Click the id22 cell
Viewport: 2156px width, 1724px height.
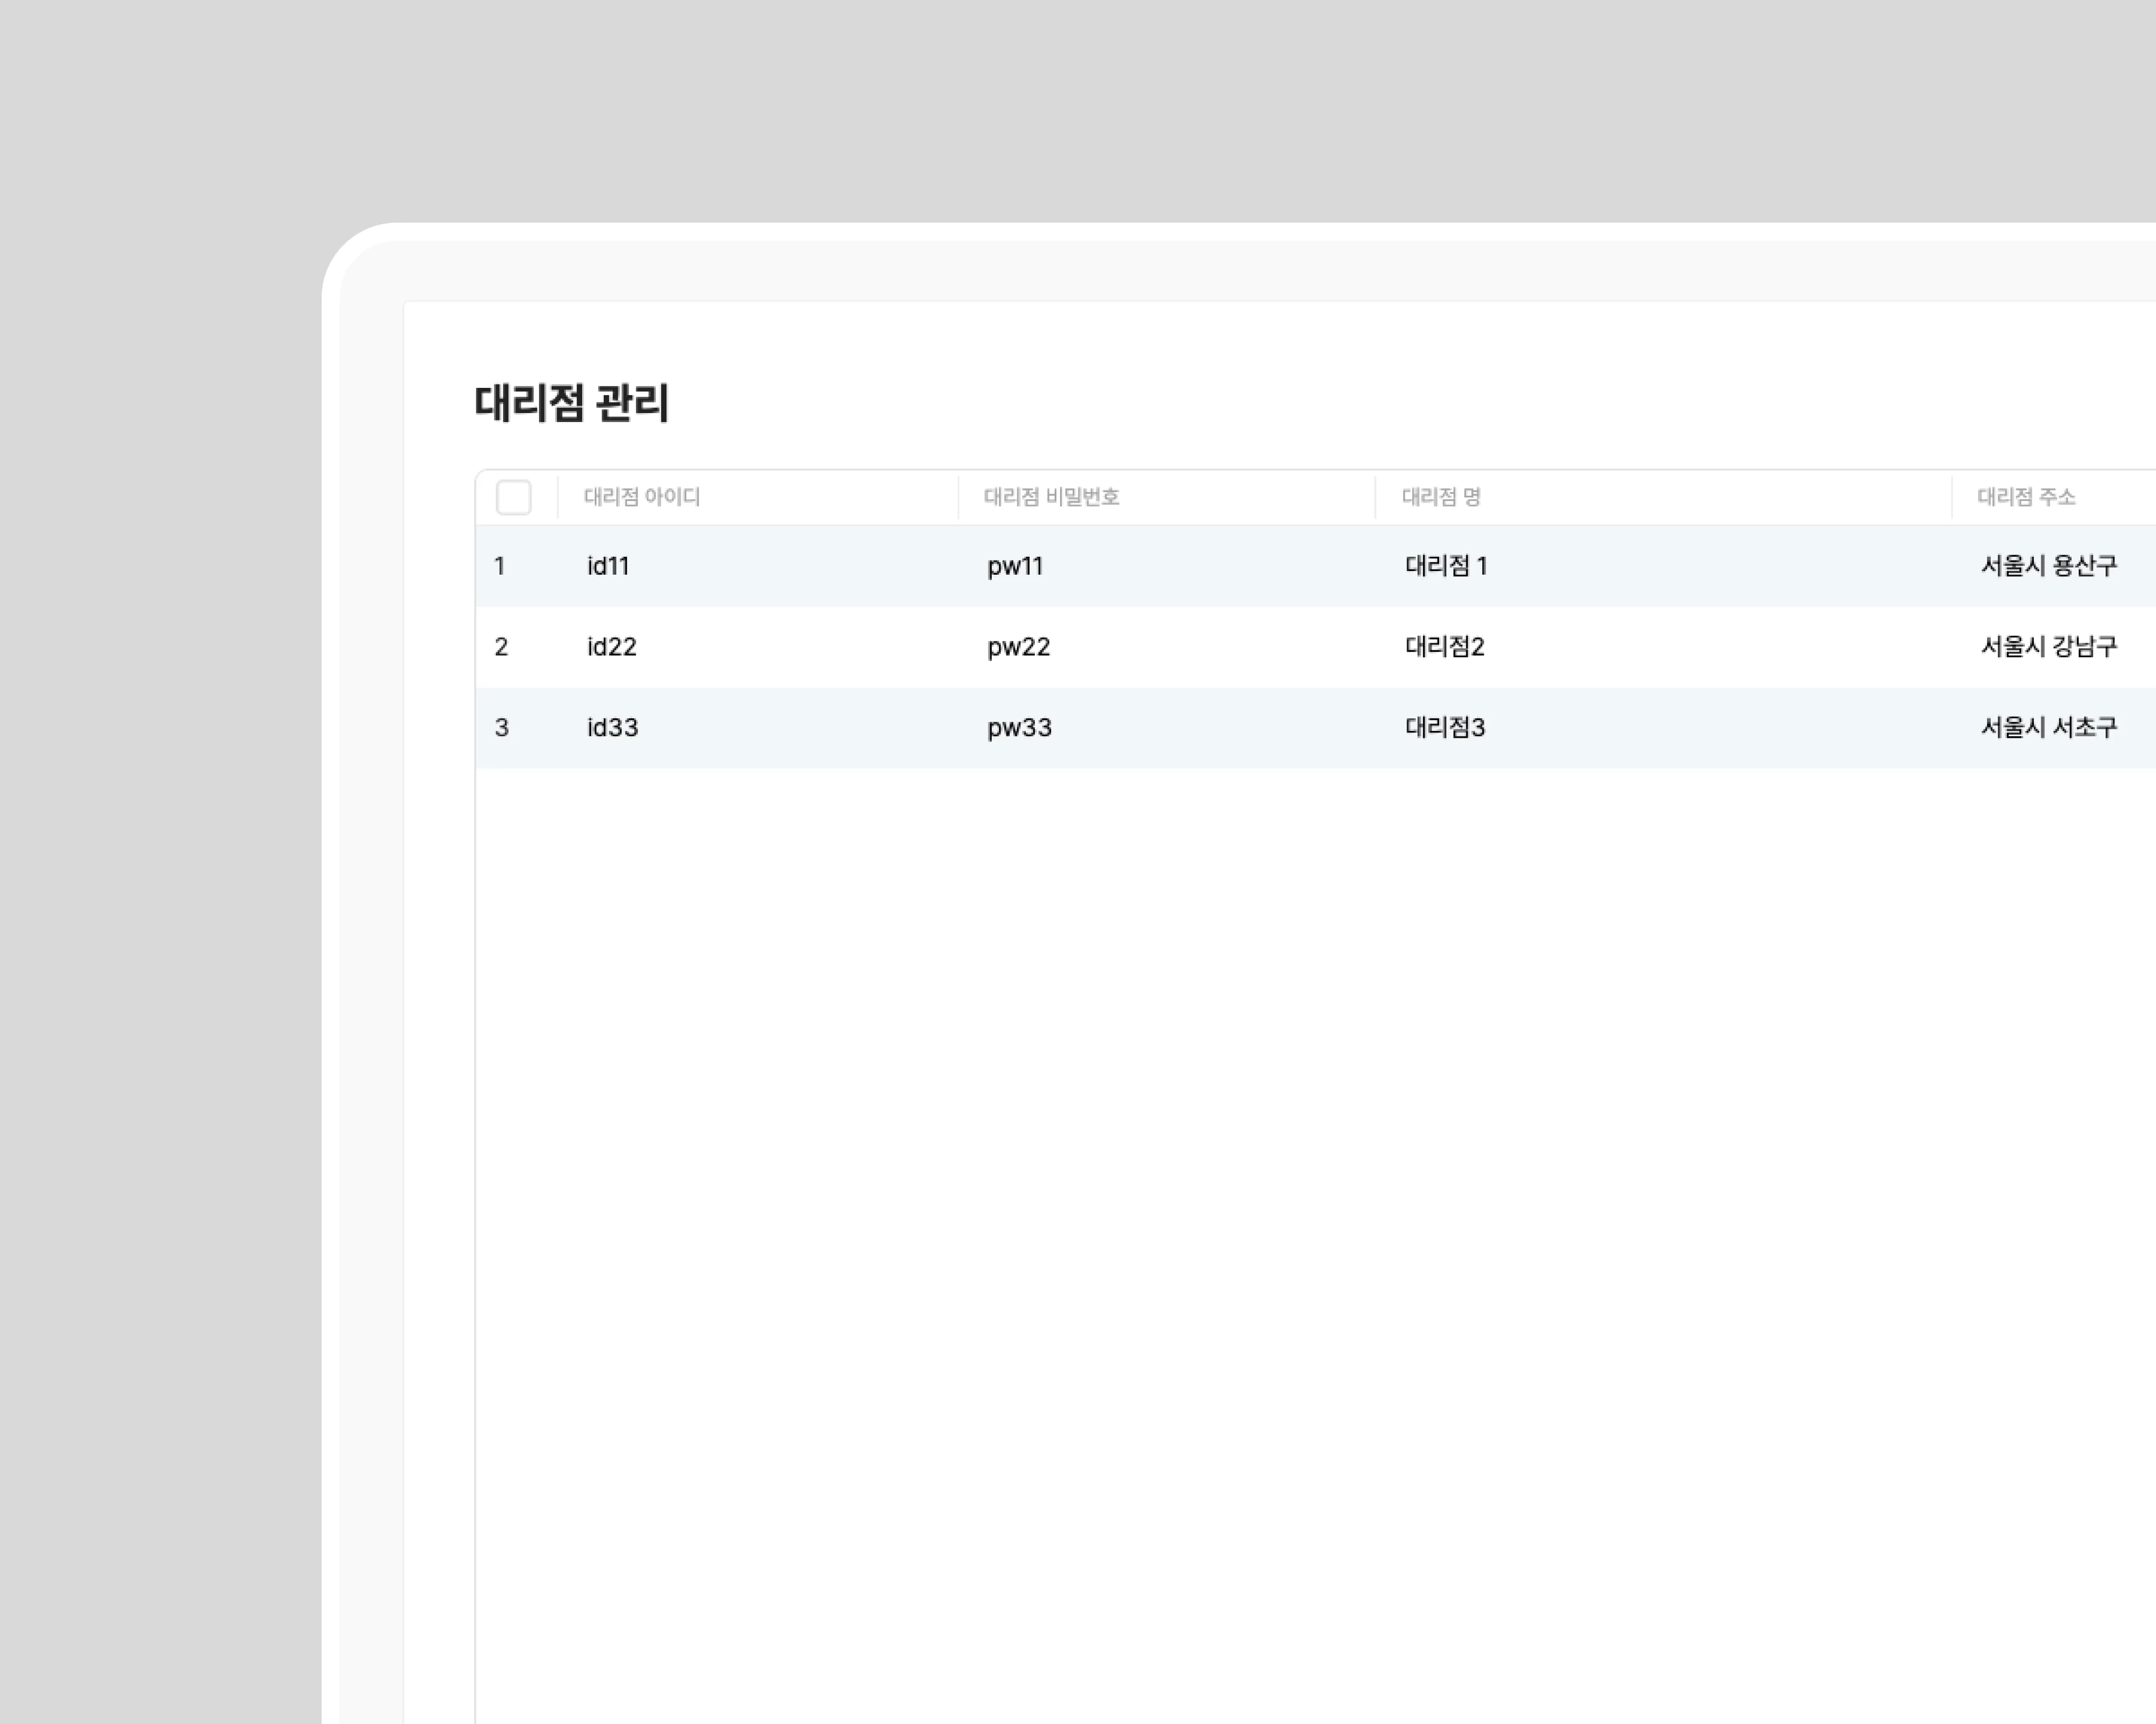click(612, 647)
